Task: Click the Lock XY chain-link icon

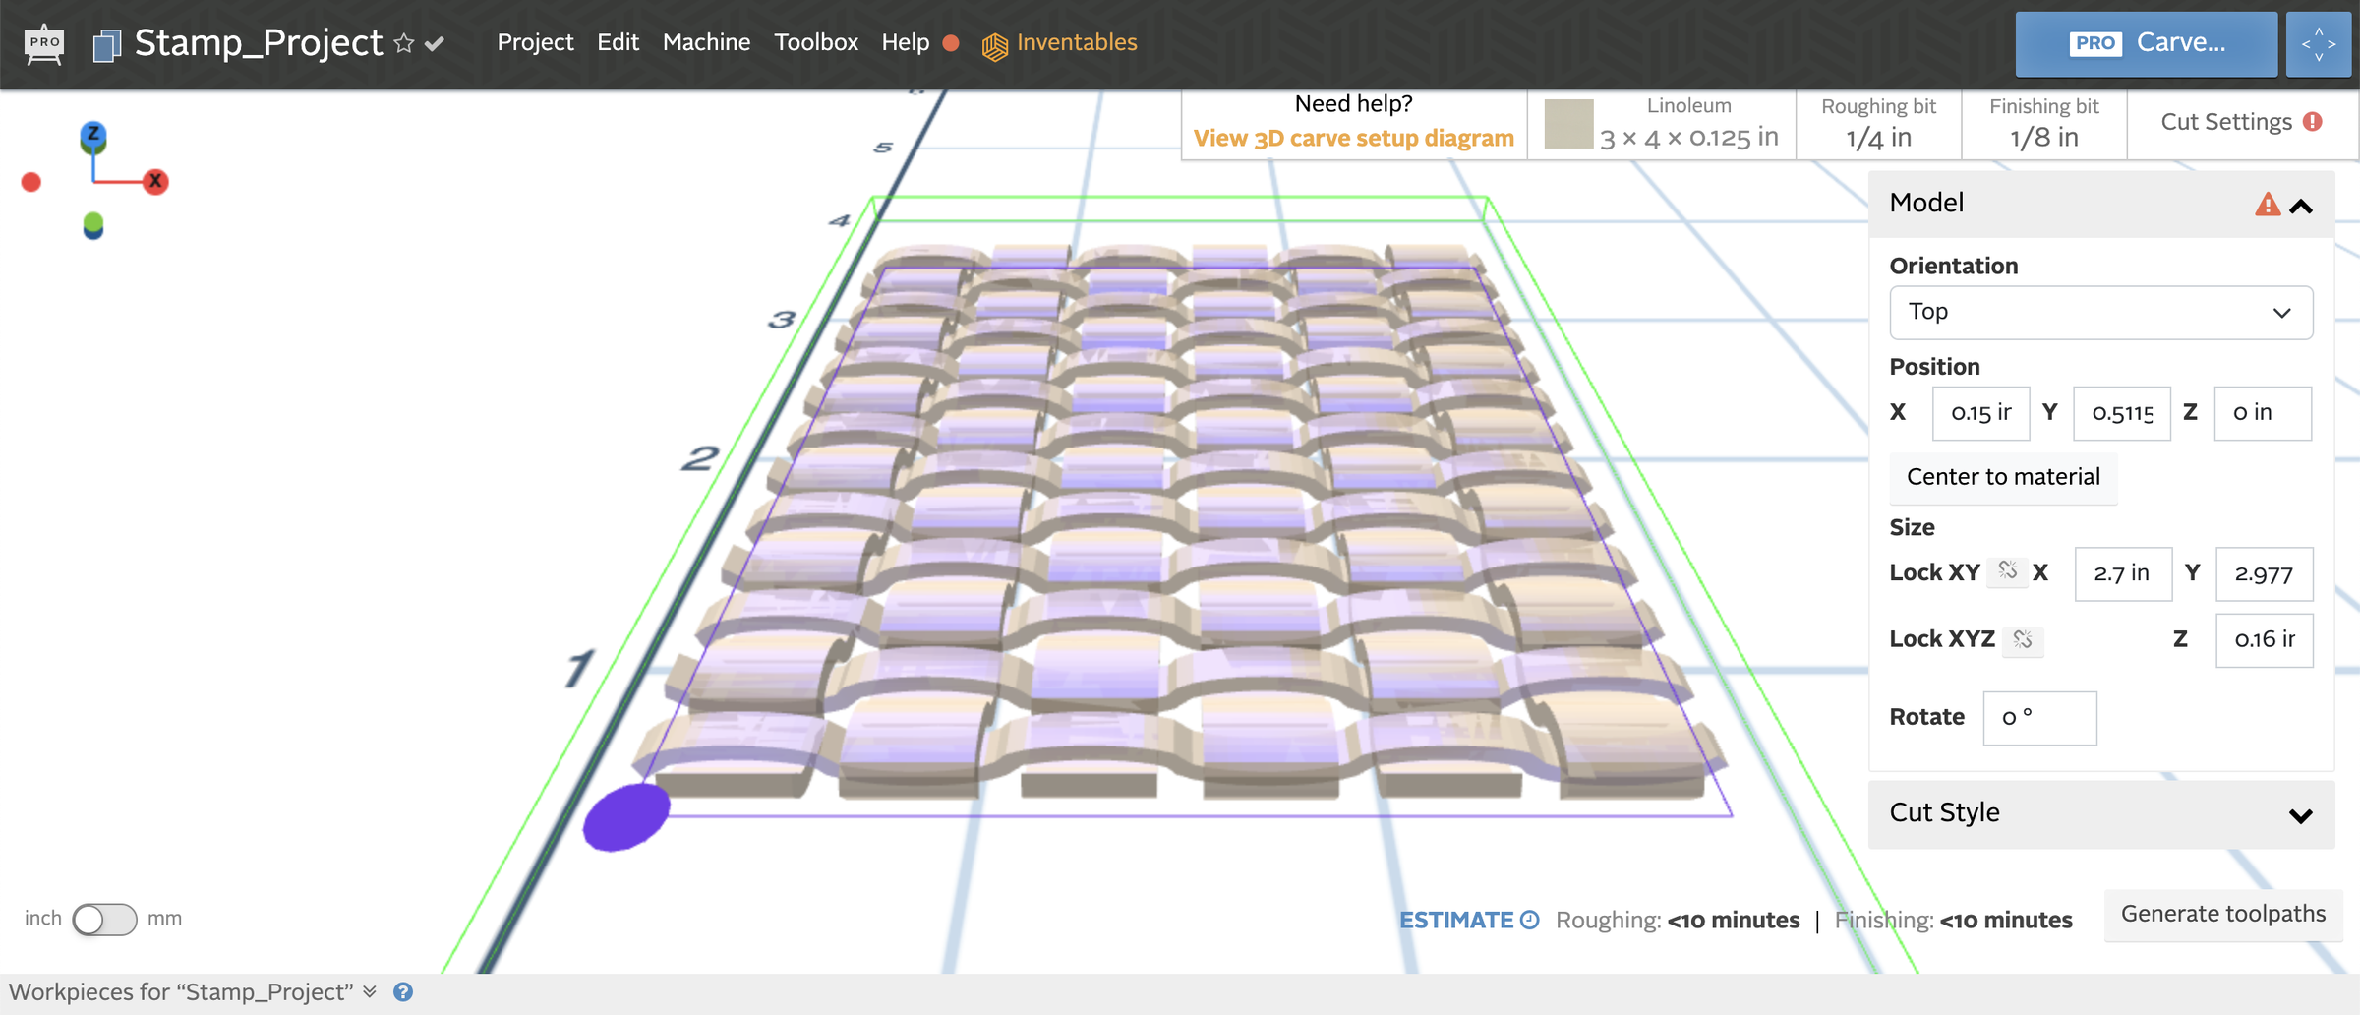Action: tap(2009, 571)
